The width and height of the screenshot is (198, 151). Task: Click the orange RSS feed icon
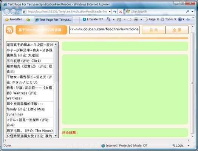coord(9,30)
